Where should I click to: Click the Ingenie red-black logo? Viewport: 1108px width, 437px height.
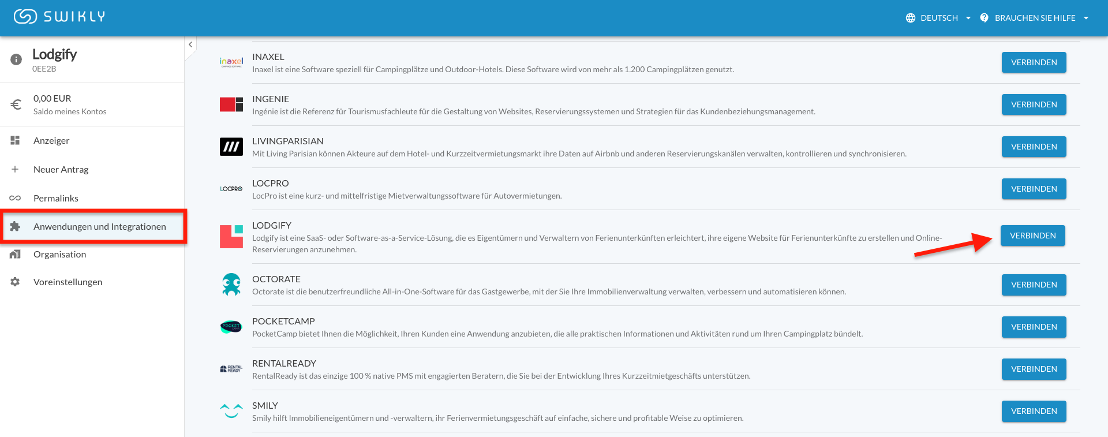(x=231, y=104)
